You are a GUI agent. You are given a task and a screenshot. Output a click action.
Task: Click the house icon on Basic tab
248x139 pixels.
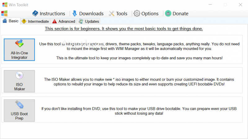[5, 21]
